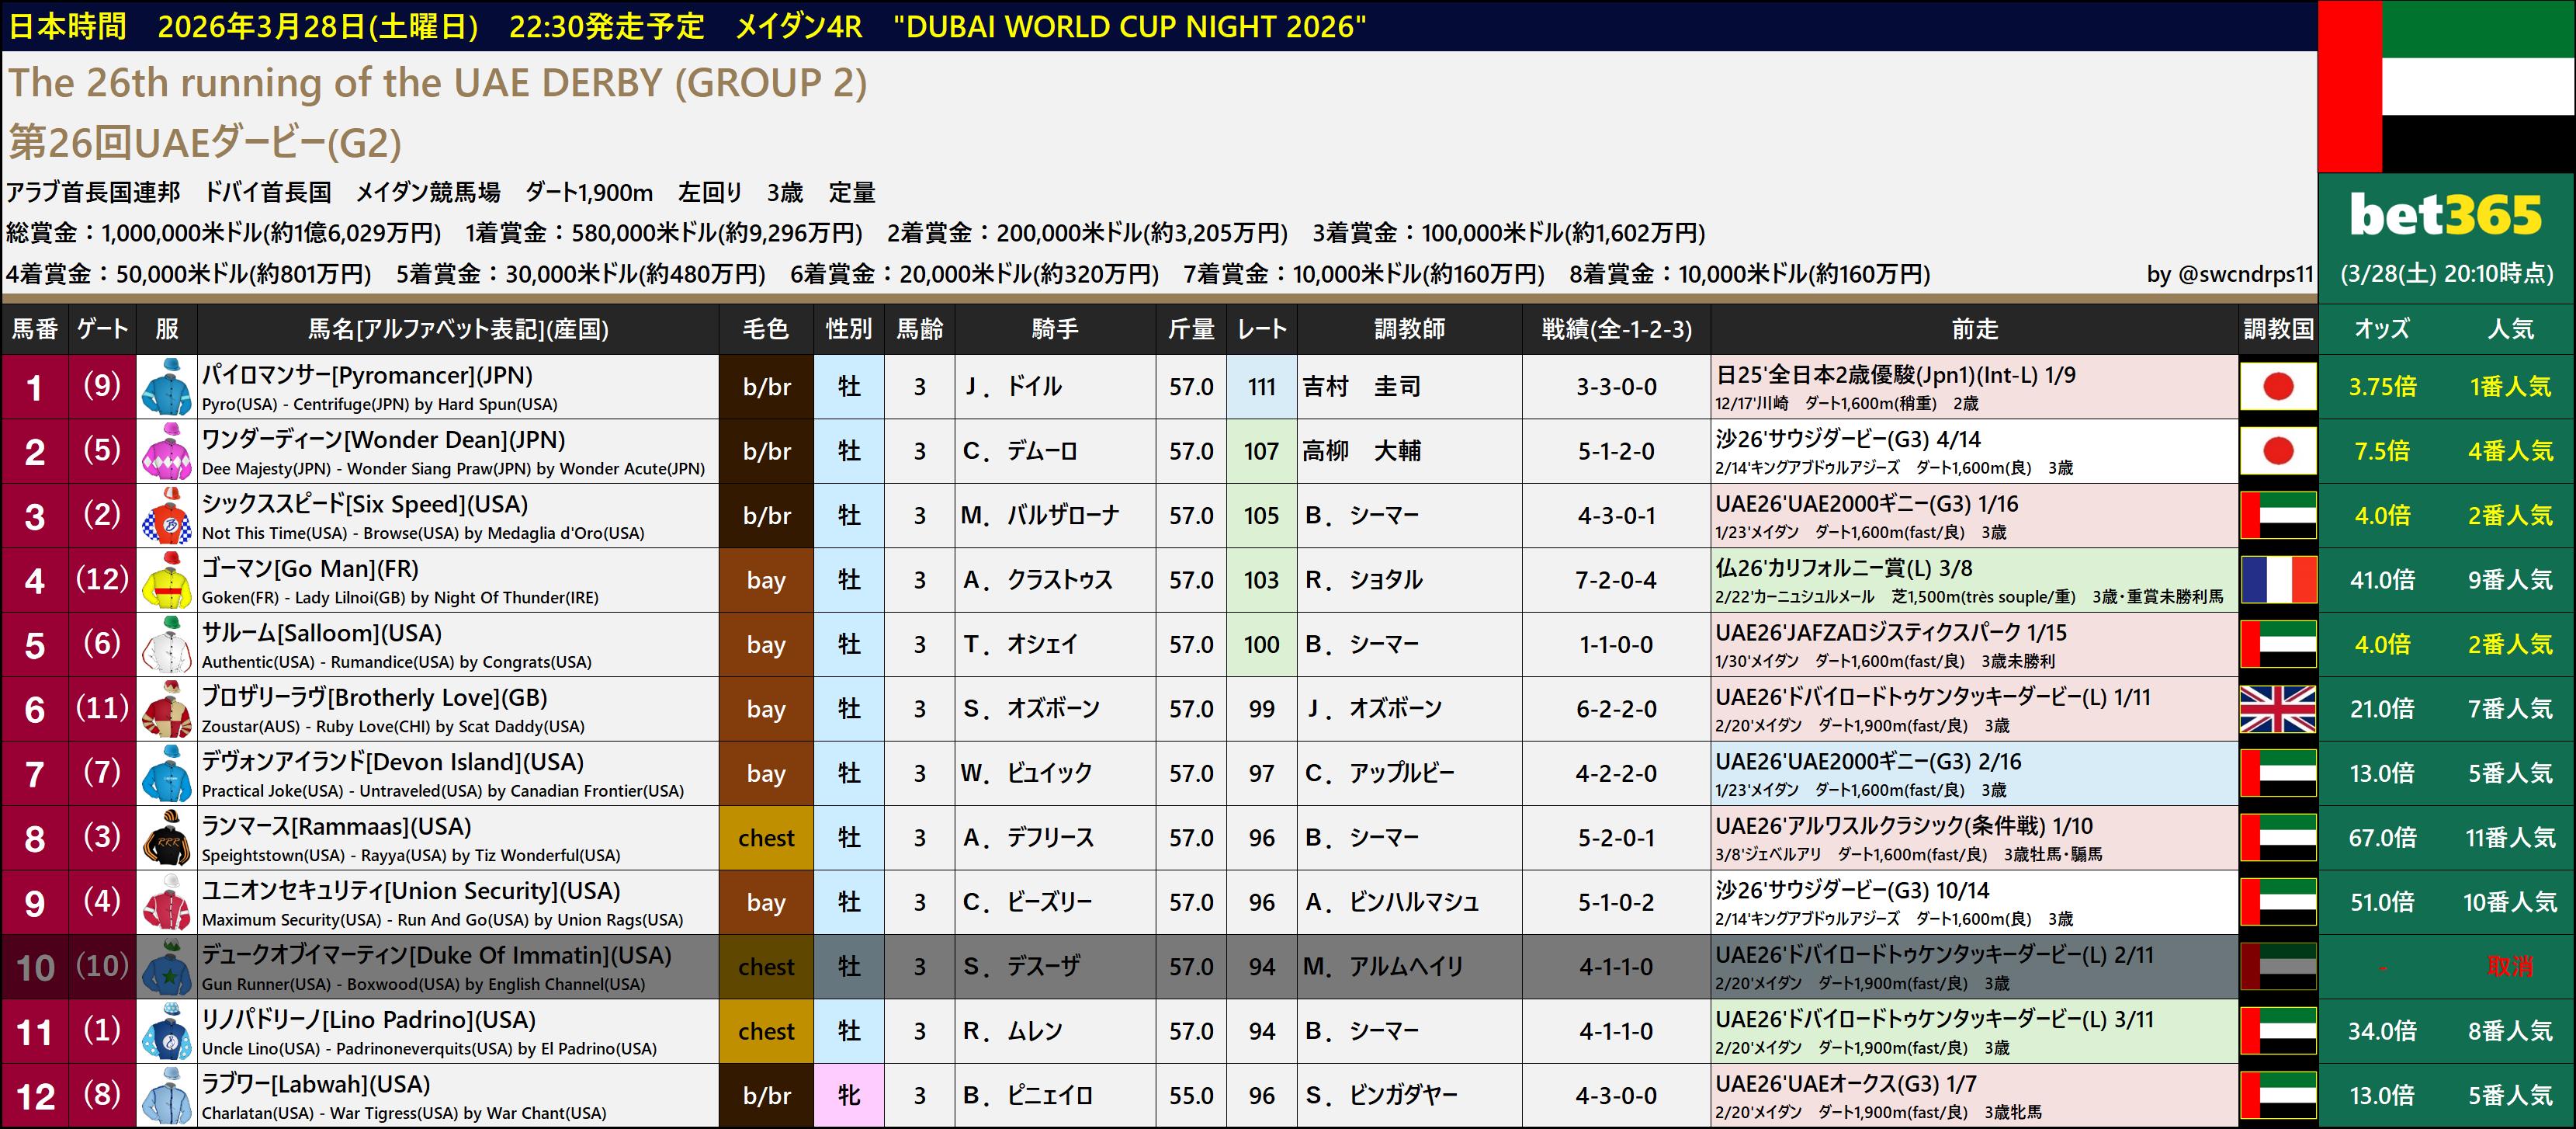Click the bet365 logo
Viewport: 2576px width, 1129px height.
pyautogui.click(x=2445, y=215)
